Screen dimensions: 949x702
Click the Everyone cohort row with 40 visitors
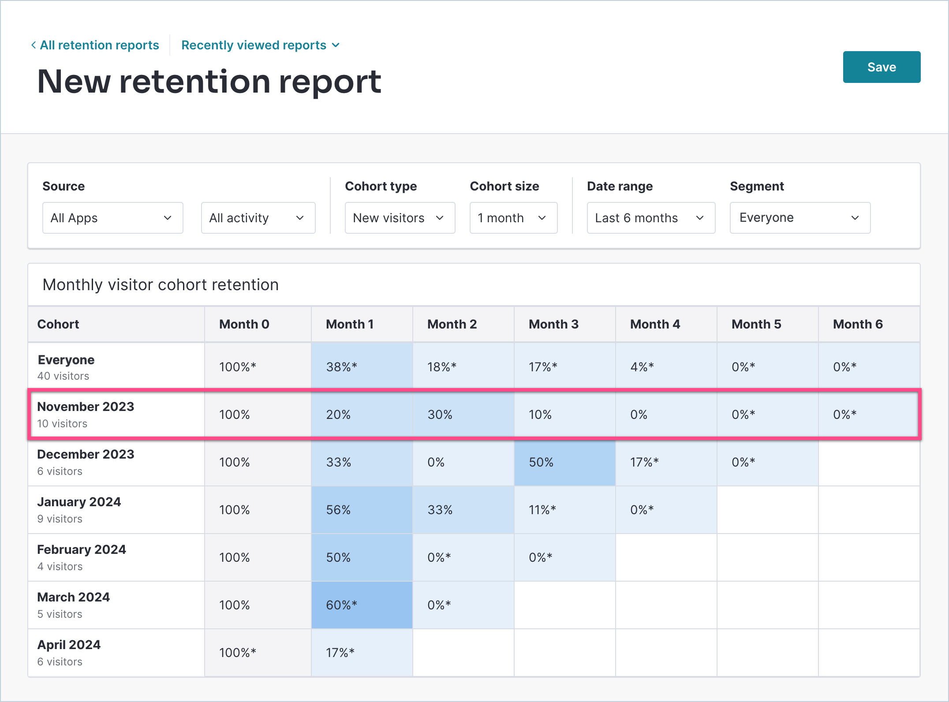click(x=66, y=366)
